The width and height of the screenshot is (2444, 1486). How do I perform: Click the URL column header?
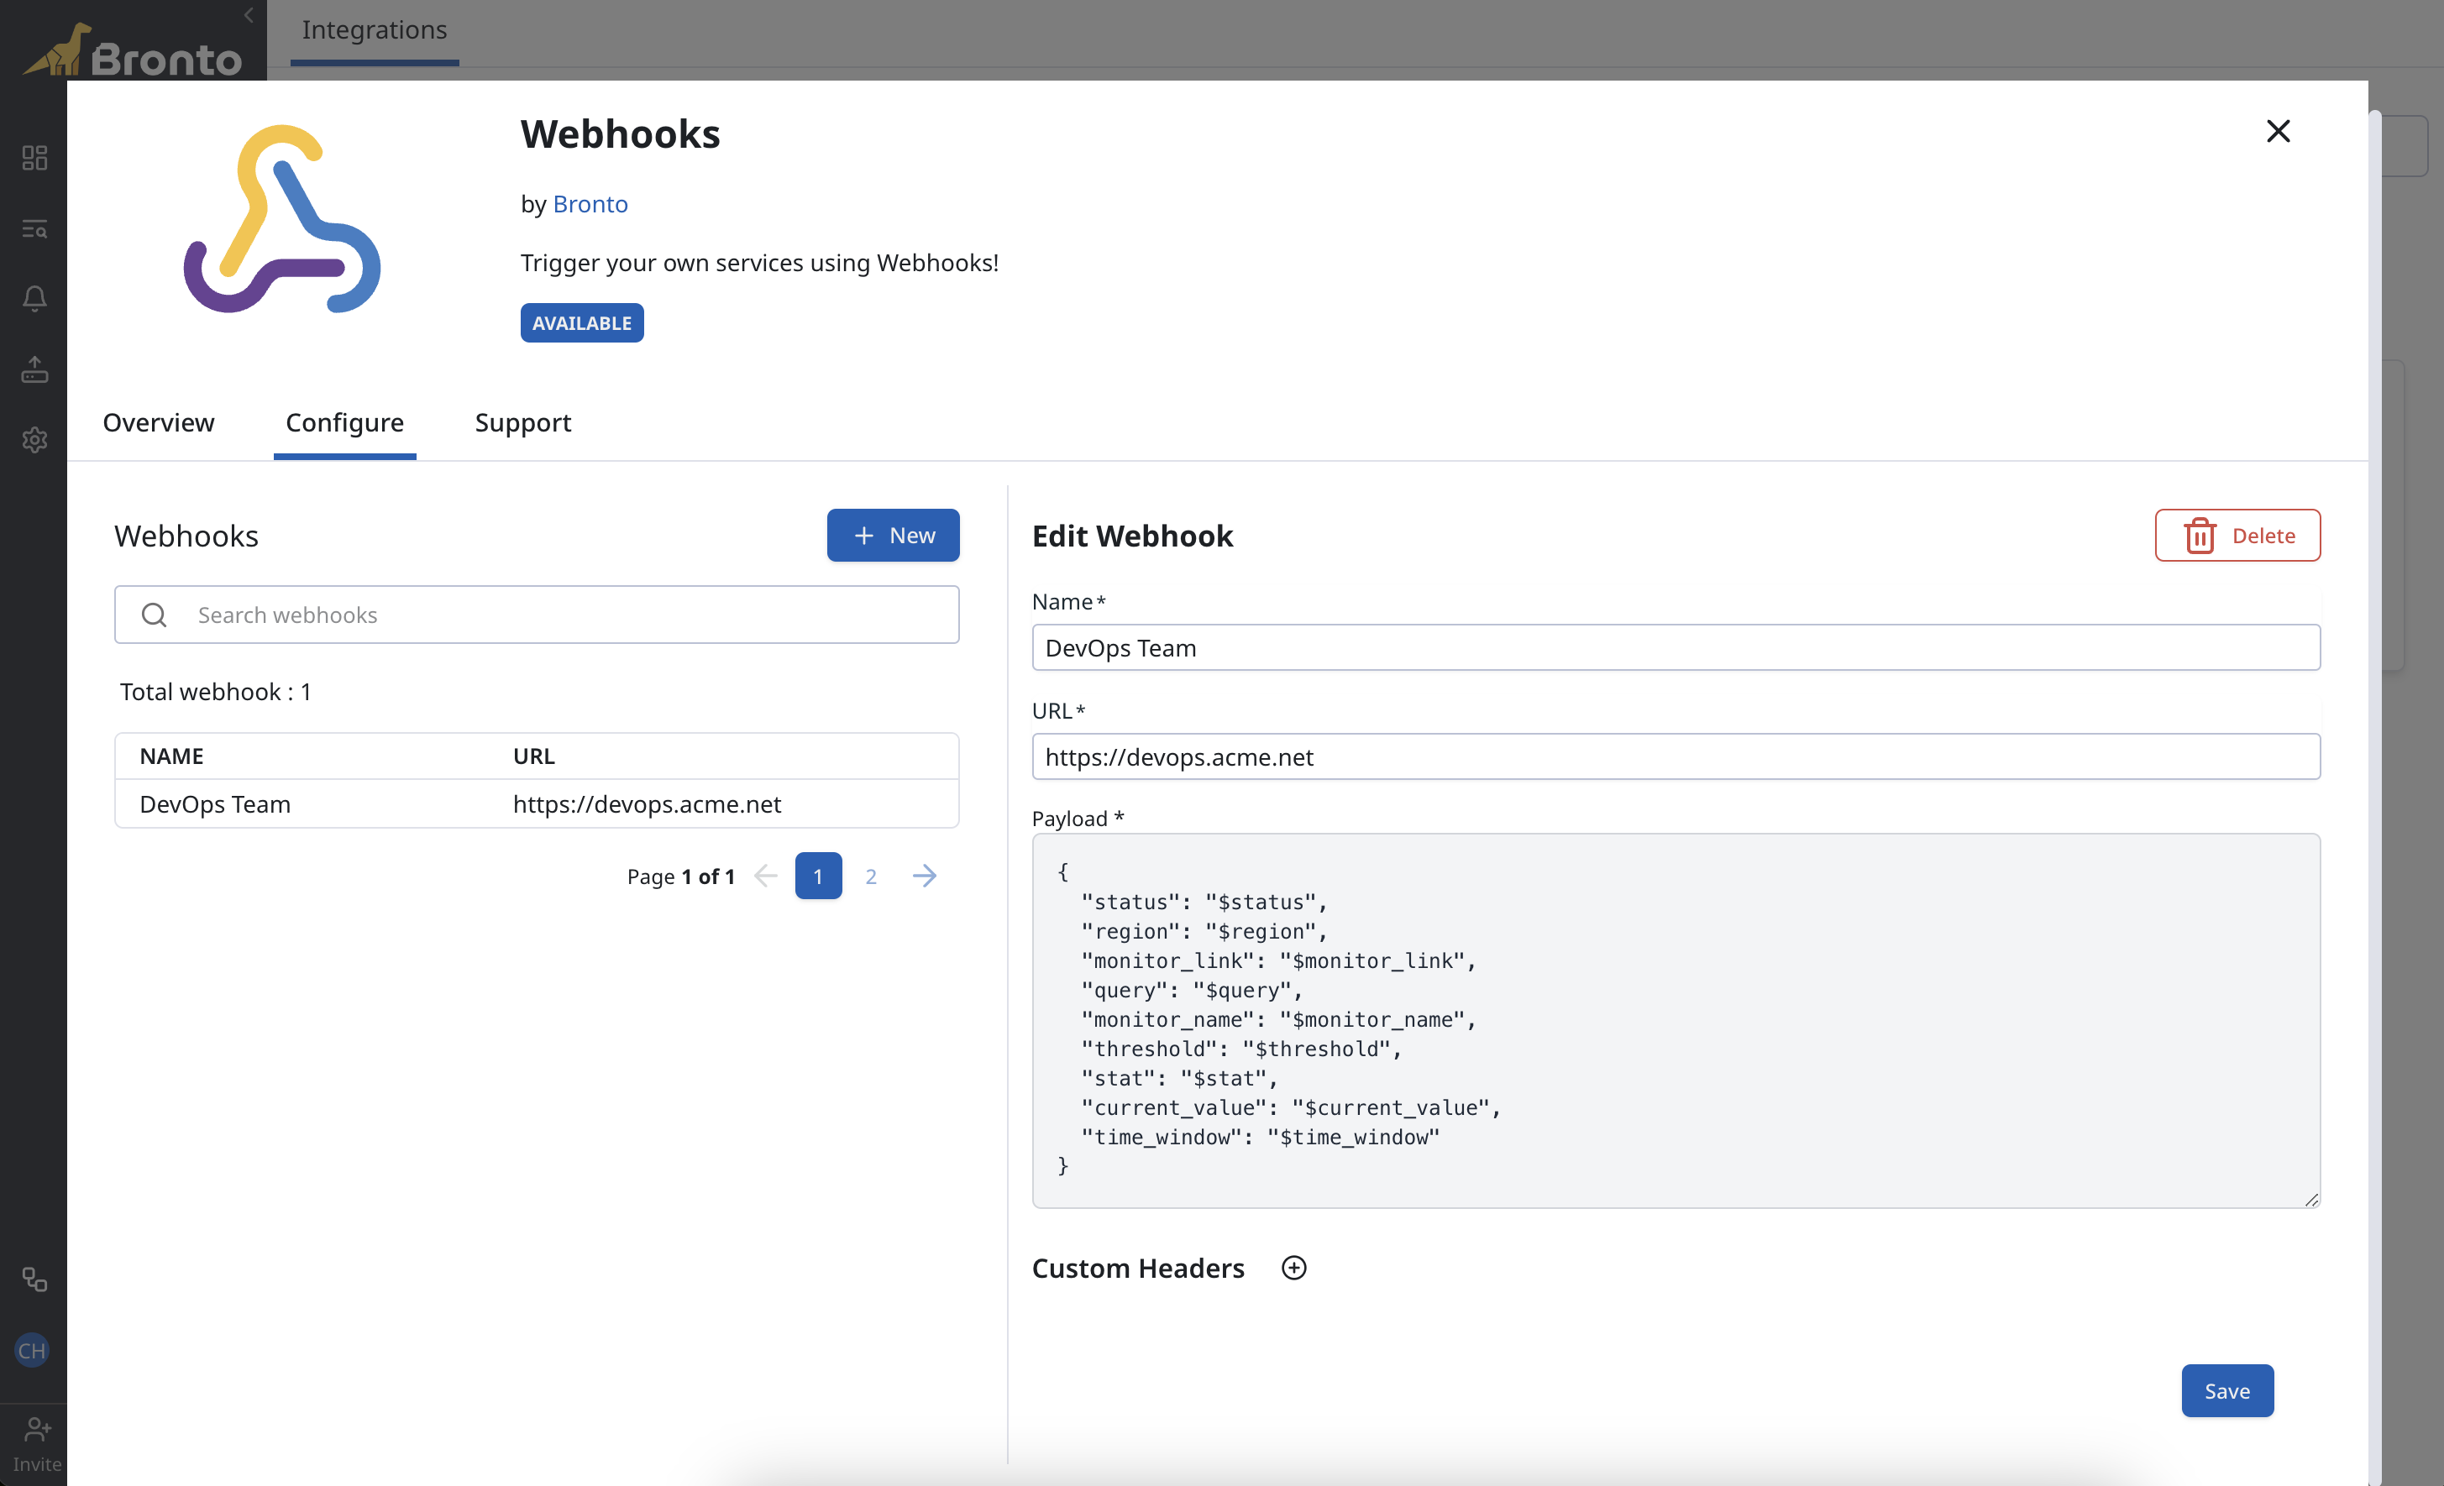pyautogui.click(x=533, y=756)
